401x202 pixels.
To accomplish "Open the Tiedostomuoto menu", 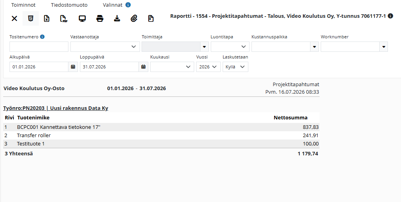I will coord(69,5).
